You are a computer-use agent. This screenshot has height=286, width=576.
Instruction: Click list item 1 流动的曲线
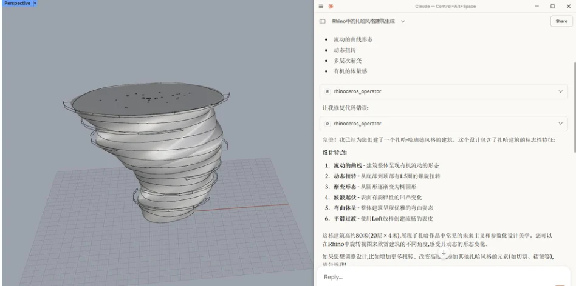click(386, 165)
